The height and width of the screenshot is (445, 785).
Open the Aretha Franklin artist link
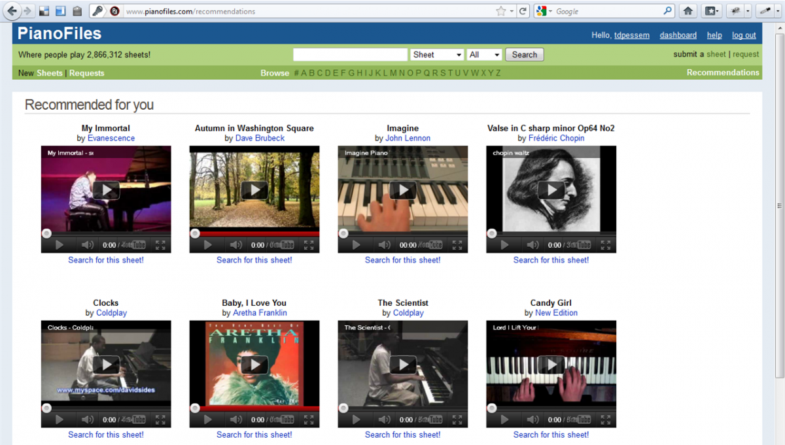click(x=260, y=313)
